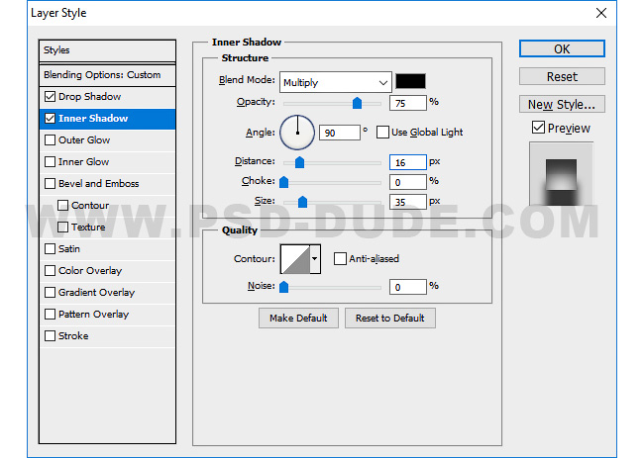
Task: Enable the Pattern Overlay checkbox
Action: click(51, 315)
